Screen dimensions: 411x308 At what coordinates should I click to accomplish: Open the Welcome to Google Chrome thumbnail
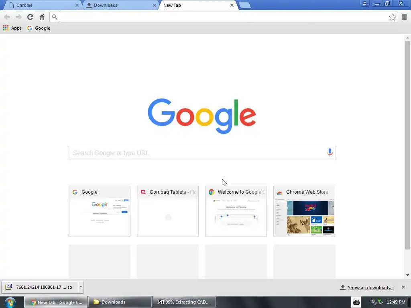coord(236,211)
